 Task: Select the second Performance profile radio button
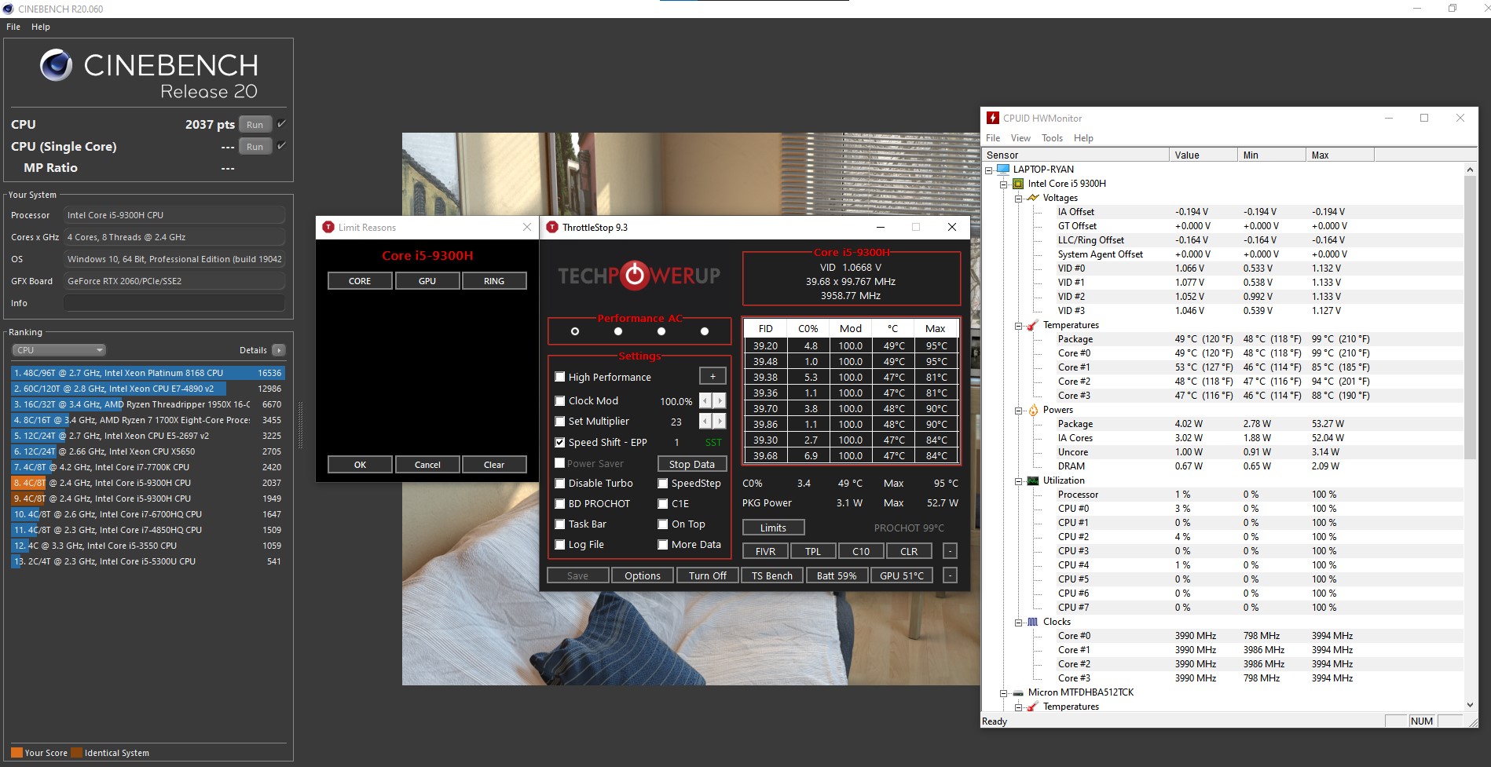point(618,331)
